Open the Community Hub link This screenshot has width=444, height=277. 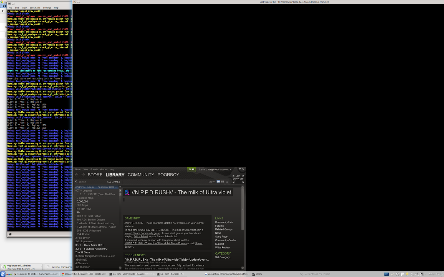pyautogui.click(x=224, y=222)
